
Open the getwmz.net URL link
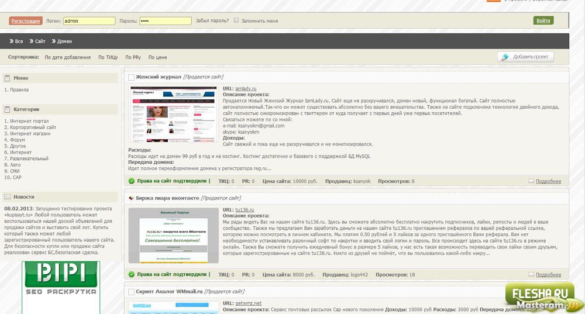[x=248, y=303]
